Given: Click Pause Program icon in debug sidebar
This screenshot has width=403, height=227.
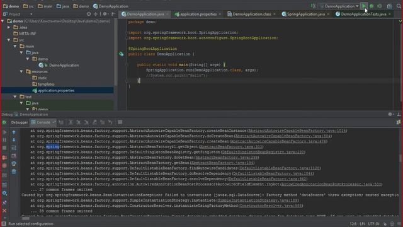Looking at the screenshot, I should coord(4,140).
